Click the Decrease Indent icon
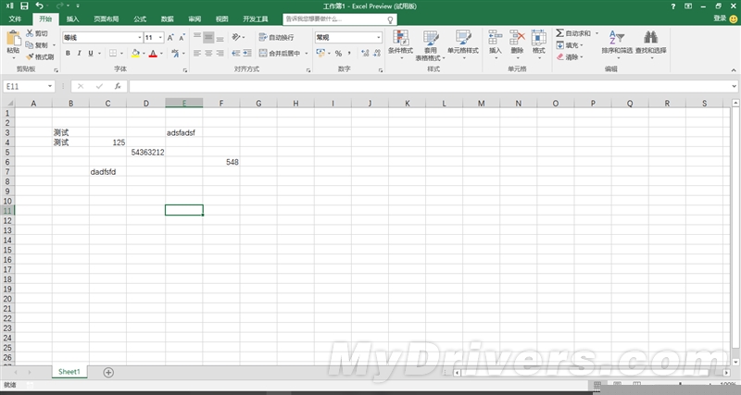Screen dimensions: 741x395 click(236, 54)
